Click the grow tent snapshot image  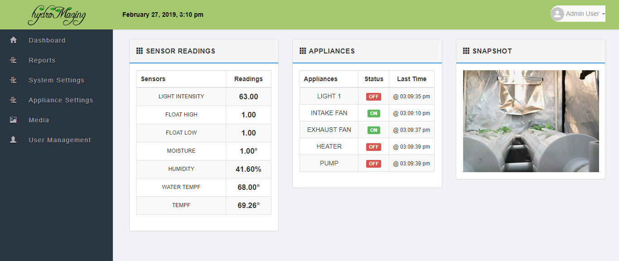531,121
